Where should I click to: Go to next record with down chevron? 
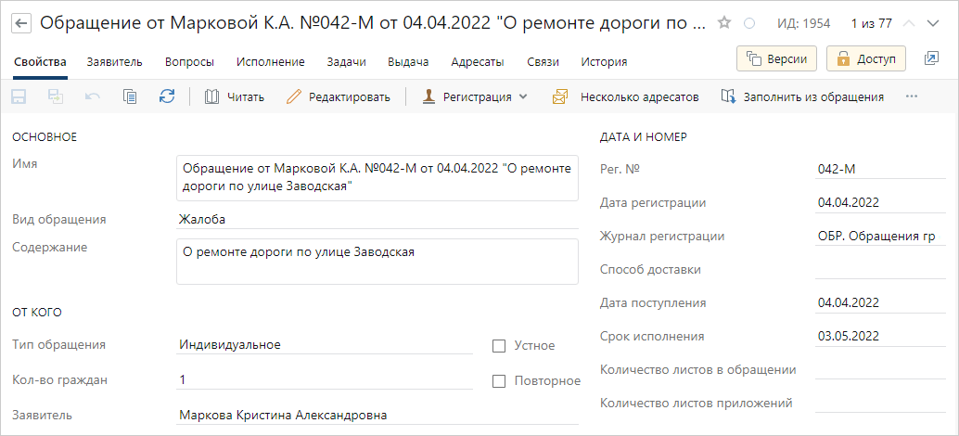click(x=933, y=24)
